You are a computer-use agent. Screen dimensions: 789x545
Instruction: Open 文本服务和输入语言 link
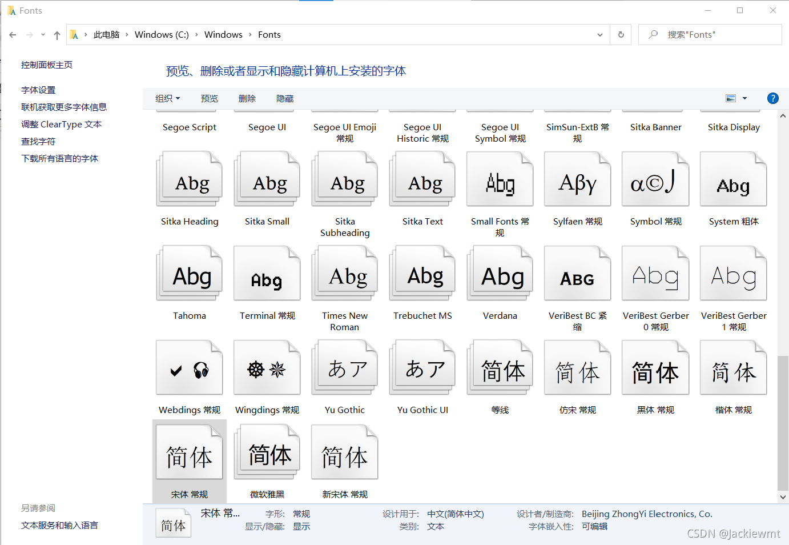click(x=59, y=526)
